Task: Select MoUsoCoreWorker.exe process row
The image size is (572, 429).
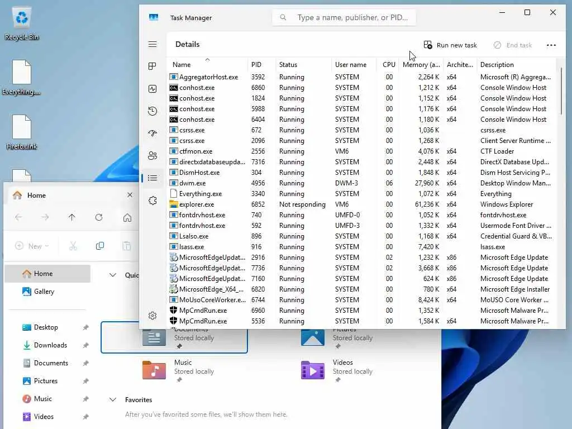Action: click(x=362, y=299)
